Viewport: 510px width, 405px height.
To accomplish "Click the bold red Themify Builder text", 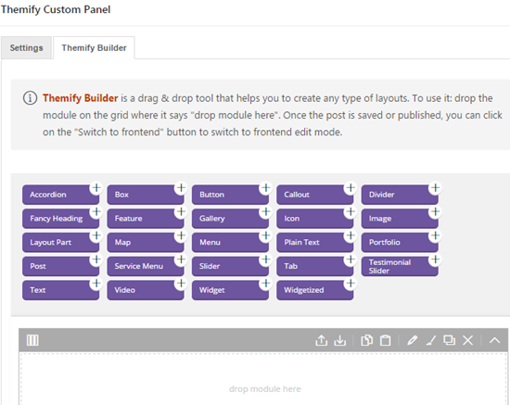I will (x=81, y=98).
